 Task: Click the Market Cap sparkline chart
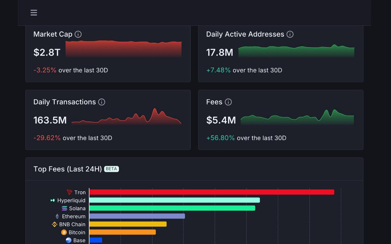click(x=123, y=49)
